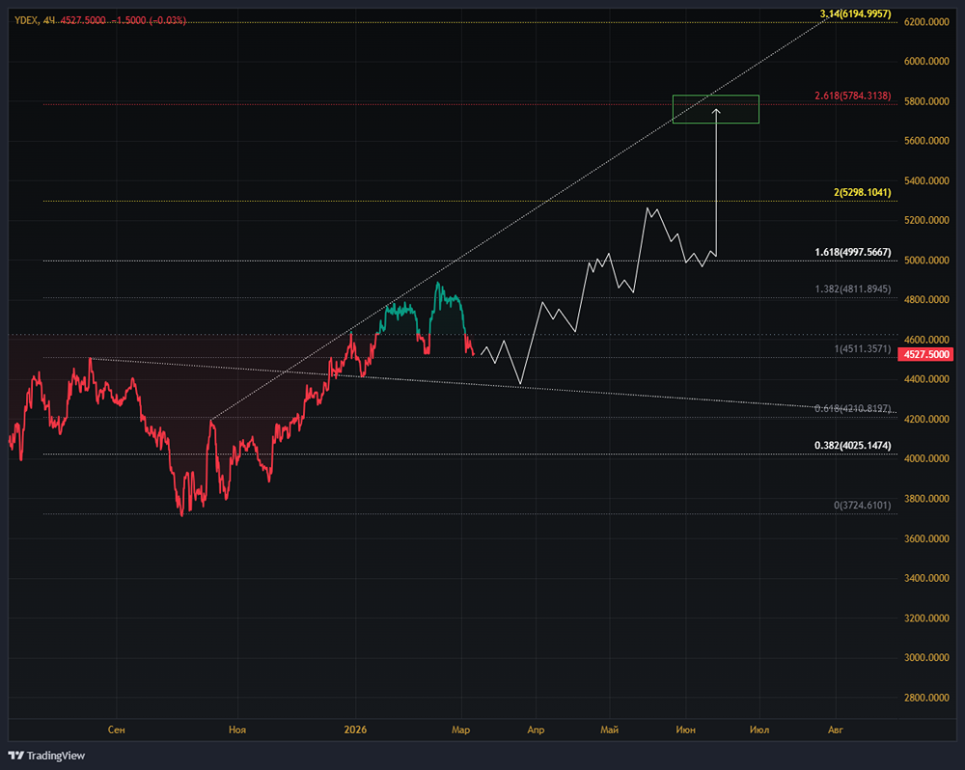
Task: Click the 2026 year label on time axis
Action: 355,730
